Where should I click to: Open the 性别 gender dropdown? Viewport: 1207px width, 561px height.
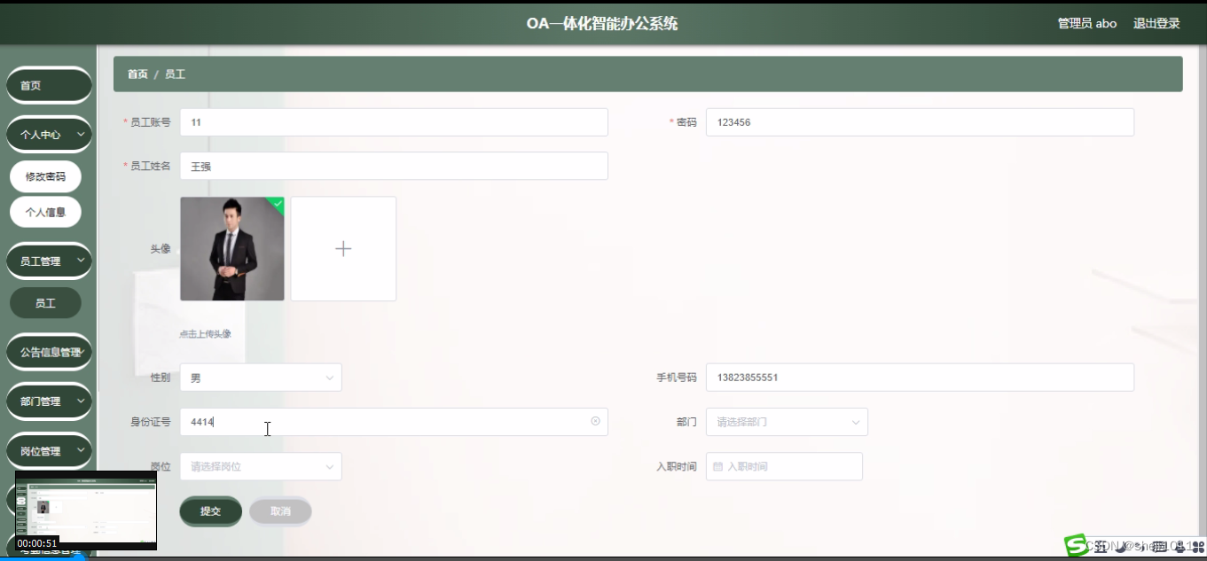pos(260,377)
